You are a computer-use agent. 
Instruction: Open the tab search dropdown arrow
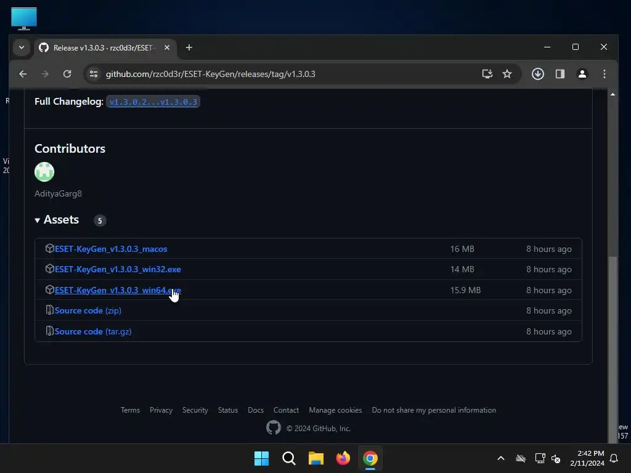click(x=22, y=47)
